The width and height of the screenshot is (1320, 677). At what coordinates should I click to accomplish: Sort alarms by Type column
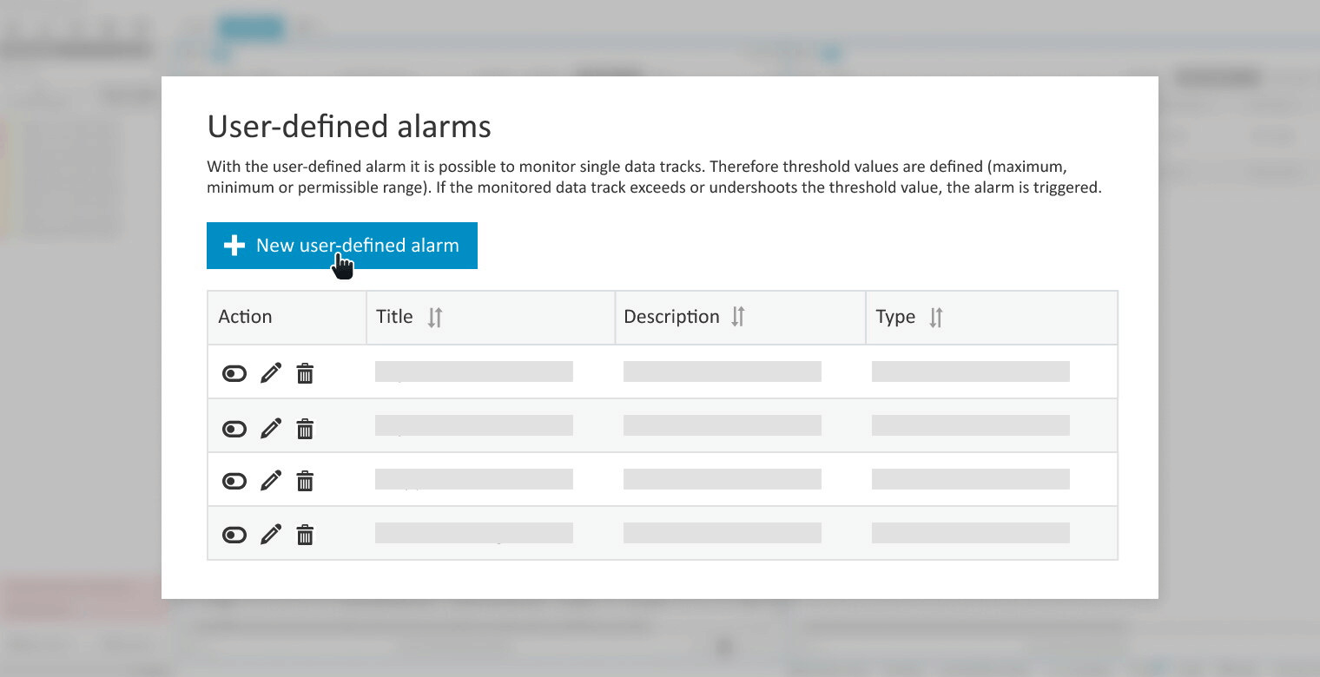[935, 317]
